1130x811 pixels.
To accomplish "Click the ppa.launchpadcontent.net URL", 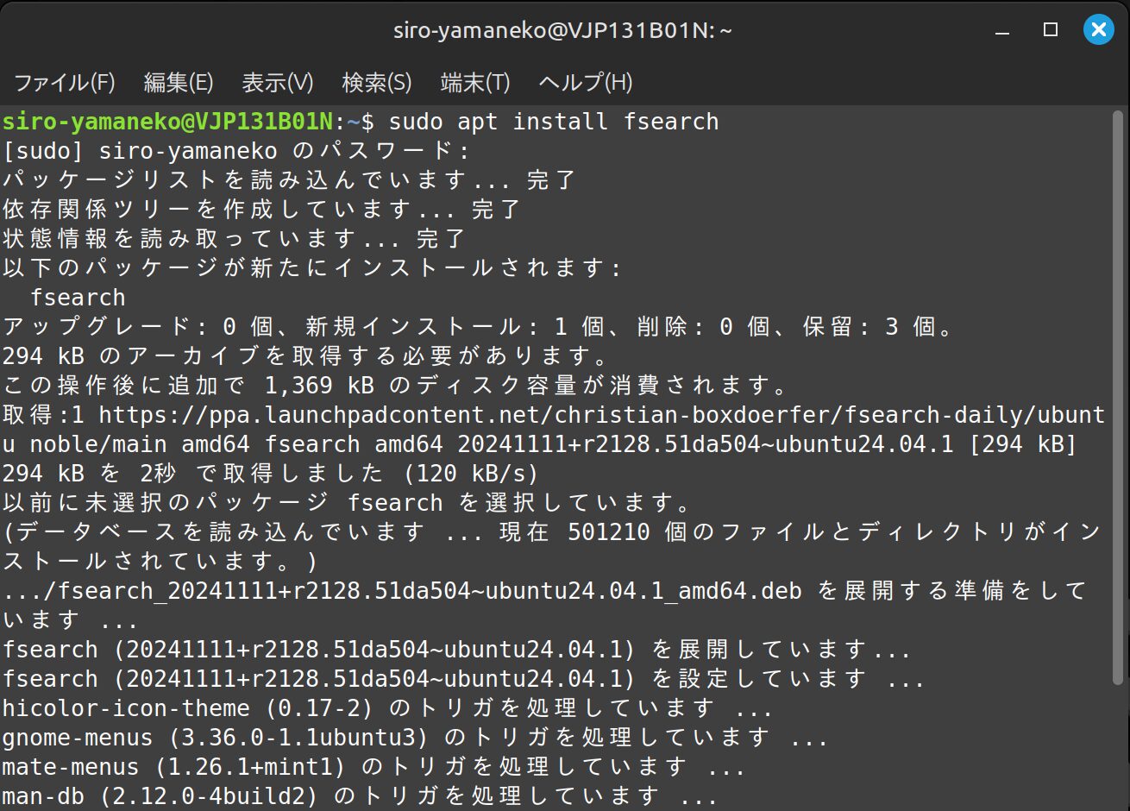I will click(602, 415).
